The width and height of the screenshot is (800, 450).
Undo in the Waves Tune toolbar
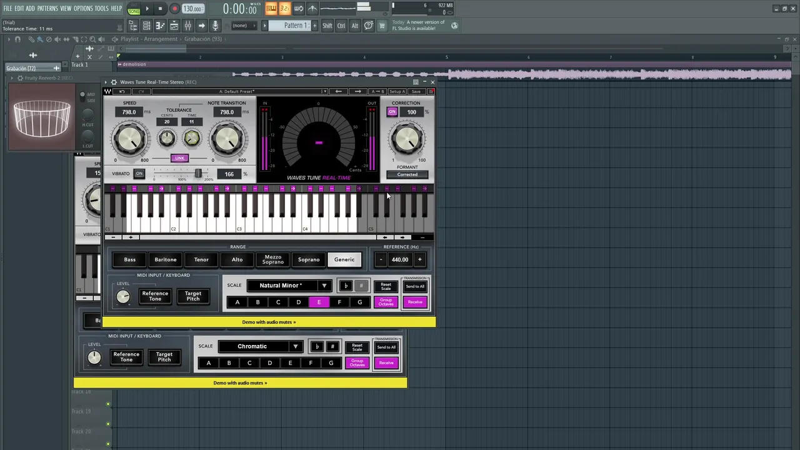122,91
